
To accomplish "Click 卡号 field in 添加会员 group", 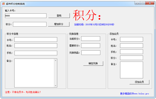I will coord(132,39).
